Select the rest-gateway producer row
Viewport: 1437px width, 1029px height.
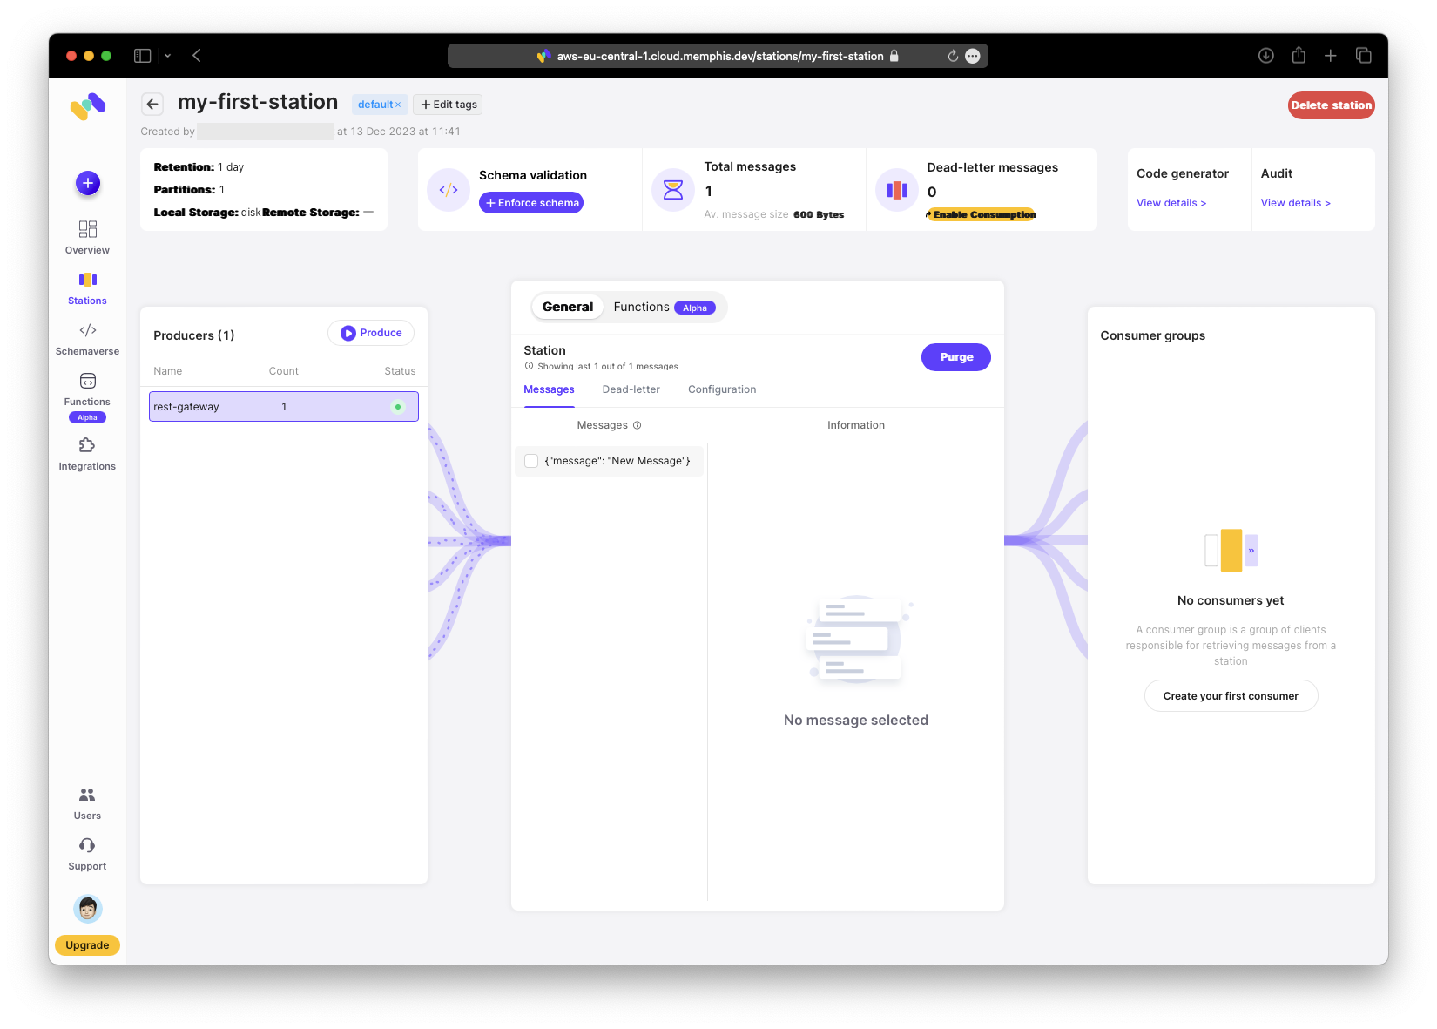coord(283,407)
